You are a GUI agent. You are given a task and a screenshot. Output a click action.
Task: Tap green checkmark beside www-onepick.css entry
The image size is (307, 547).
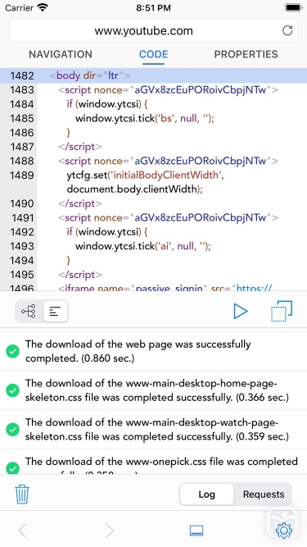coord(13,467)
